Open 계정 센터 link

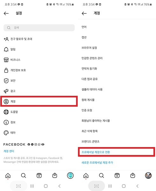coord(9,151)
